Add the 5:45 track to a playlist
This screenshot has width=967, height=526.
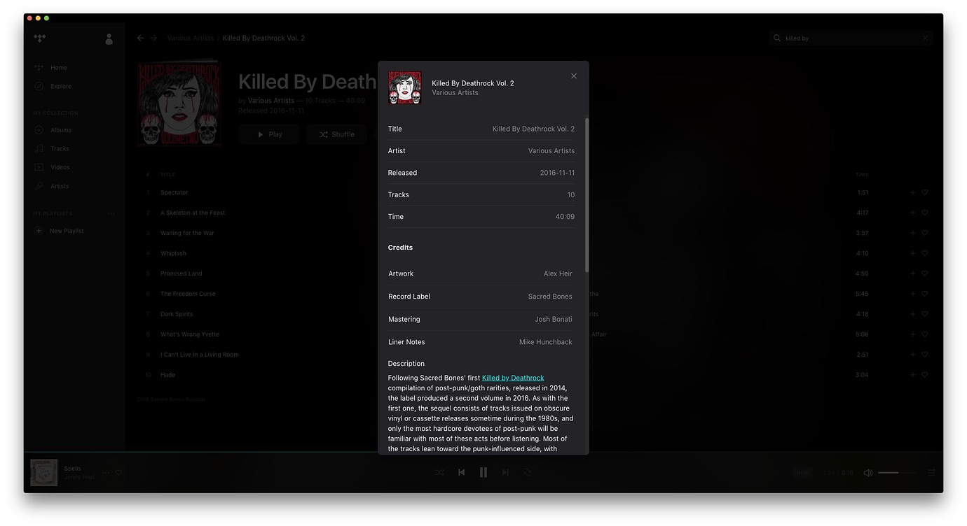pos(912,294)
